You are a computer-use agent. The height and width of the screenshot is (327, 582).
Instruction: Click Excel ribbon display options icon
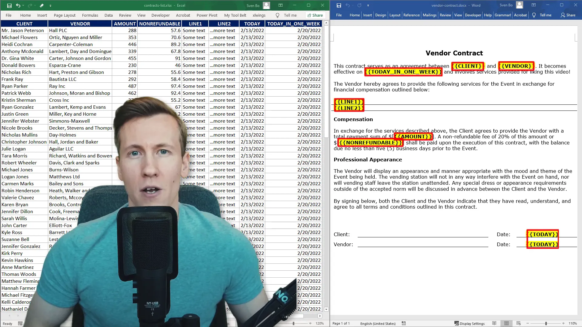[280, 5]
